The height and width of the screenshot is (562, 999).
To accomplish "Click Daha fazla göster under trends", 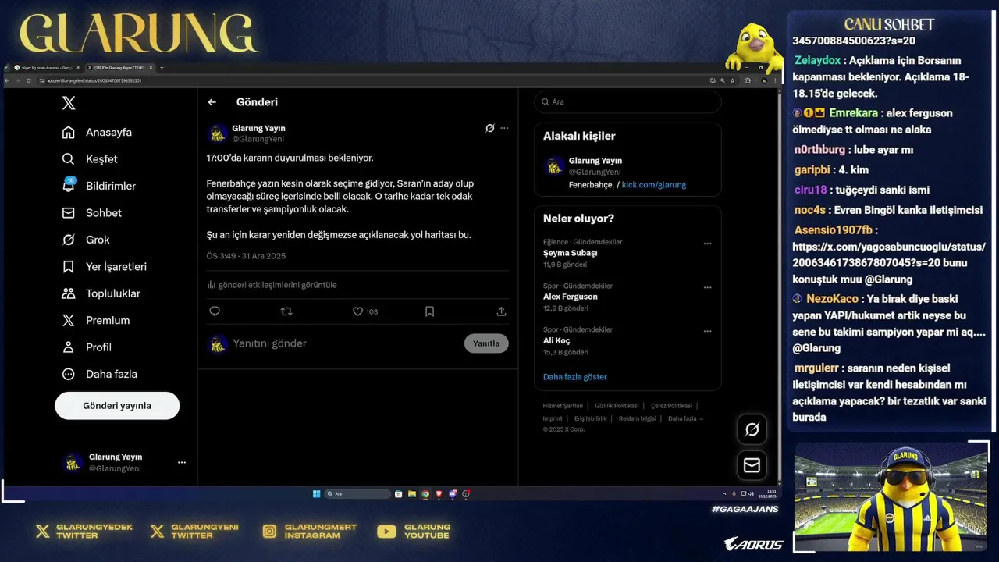I will coord(575,377).
